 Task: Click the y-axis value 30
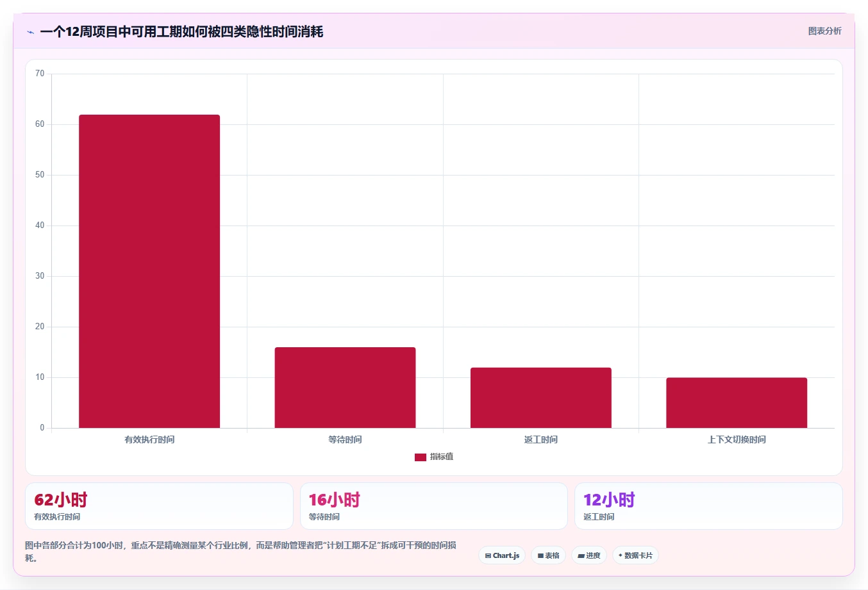point(40,276)
